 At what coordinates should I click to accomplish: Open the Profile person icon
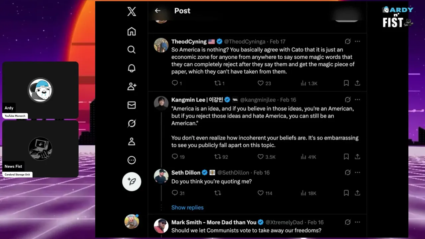(x=131, y=142)
